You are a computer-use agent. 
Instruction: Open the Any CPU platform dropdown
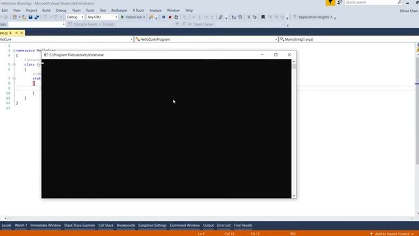click(116, 17)
